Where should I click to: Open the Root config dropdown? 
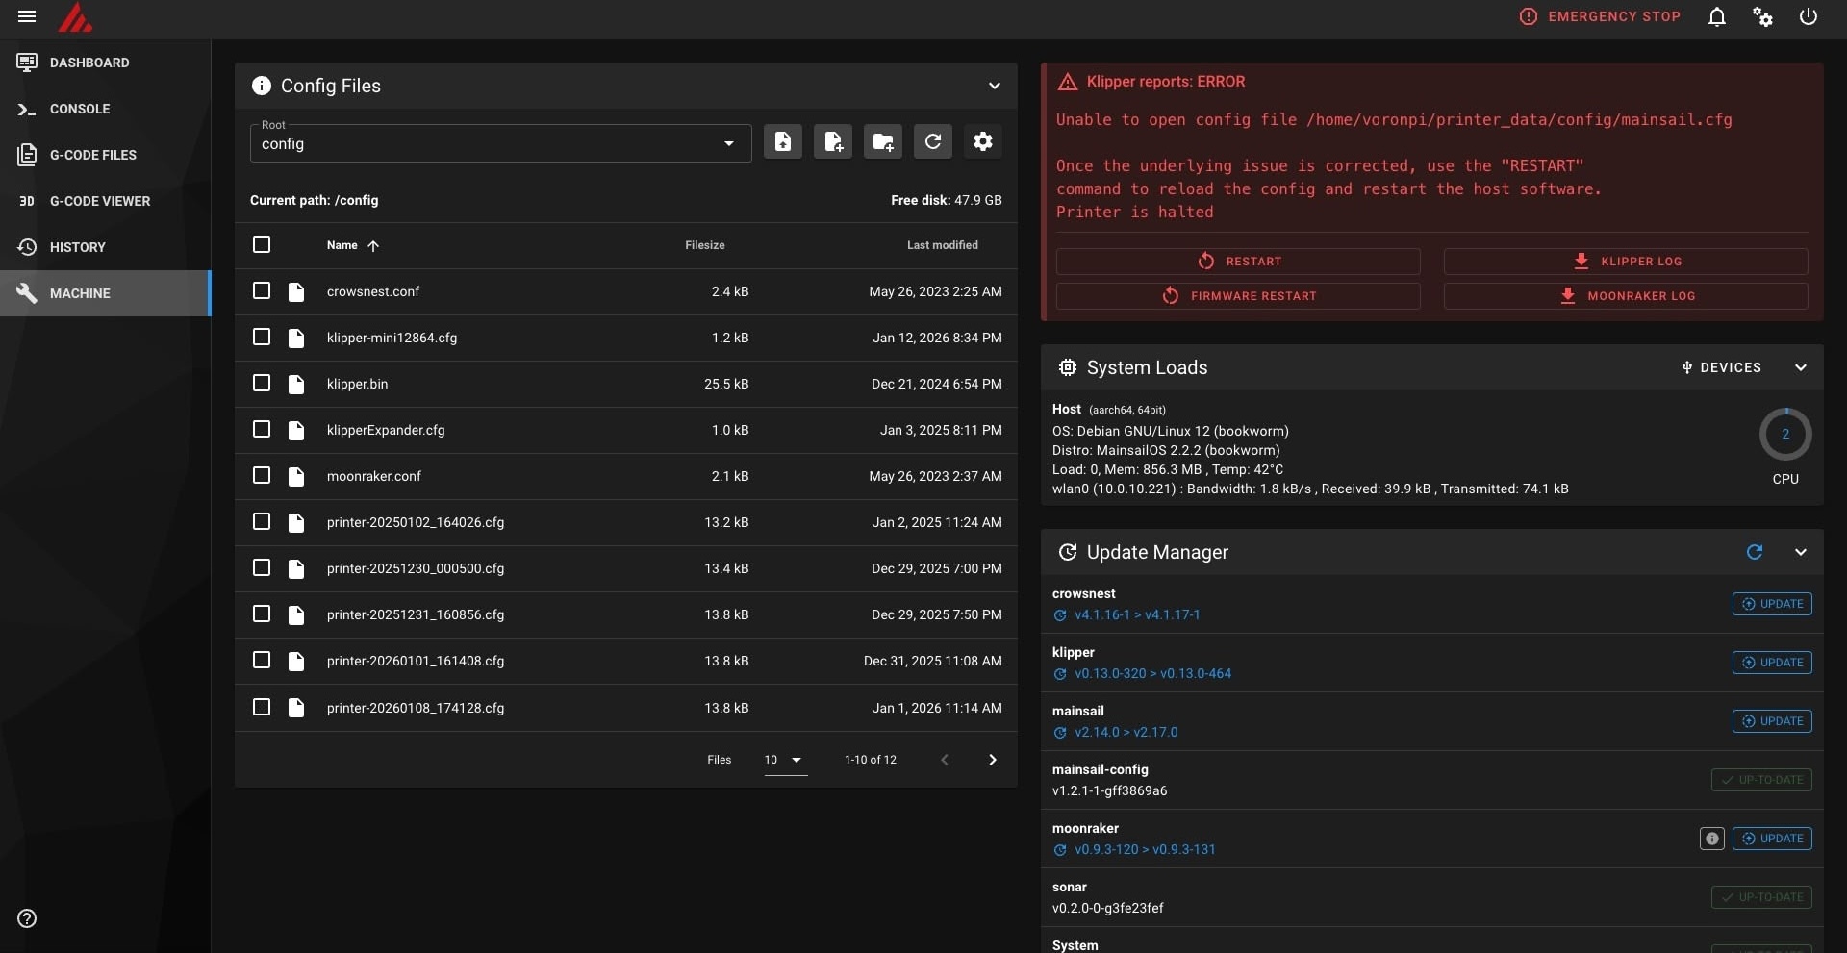click(x=500, y=143)
